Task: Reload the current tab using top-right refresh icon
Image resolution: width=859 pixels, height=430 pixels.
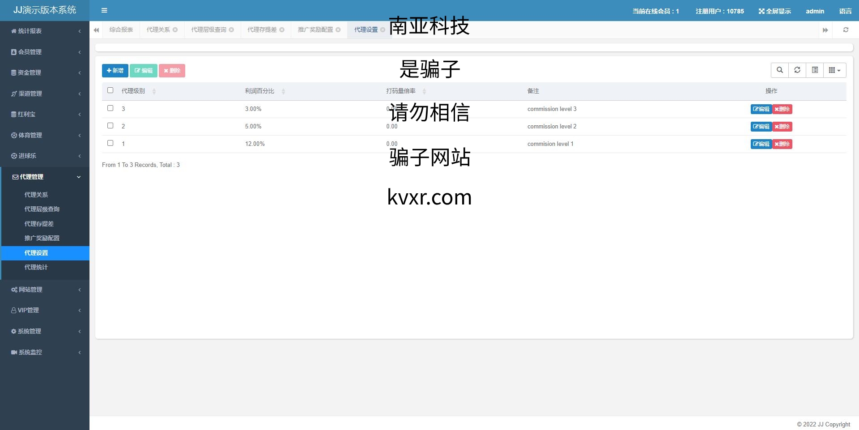Action: click(x=846, y=30)
